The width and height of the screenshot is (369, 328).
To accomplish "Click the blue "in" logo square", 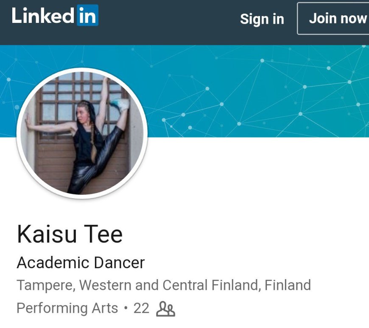I will [87, 16].
